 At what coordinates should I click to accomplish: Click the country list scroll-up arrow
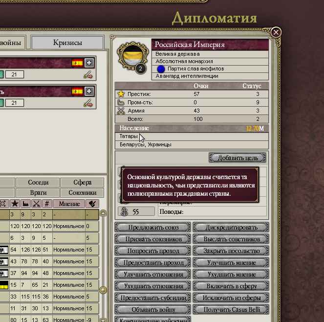point(103,213)
